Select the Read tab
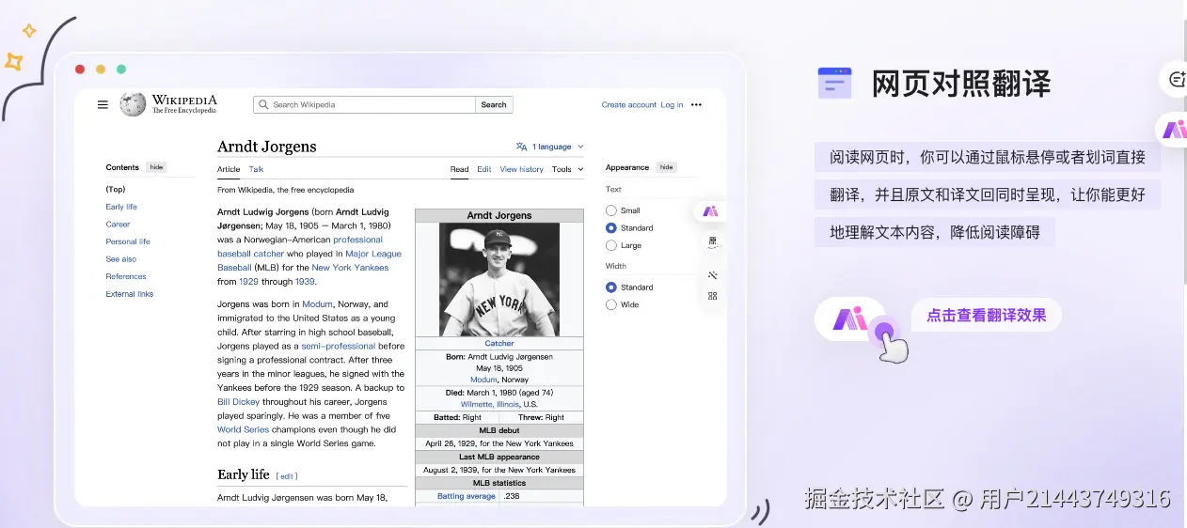 459,170
